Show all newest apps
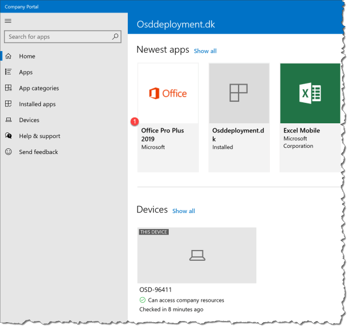The width and height of the screenshot is (350, 329). [x=205, y=51]
